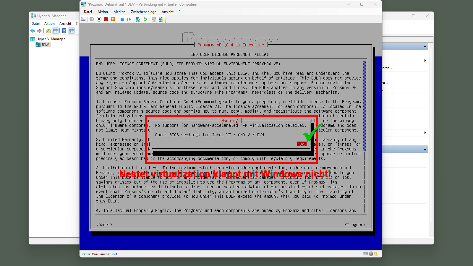Select the IDEA server tree item

(x=46, y=44)
